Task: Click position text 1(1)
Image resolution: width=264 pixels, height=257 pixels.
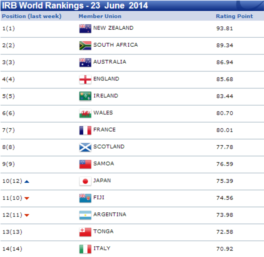Action: click(x=9, y=28)
